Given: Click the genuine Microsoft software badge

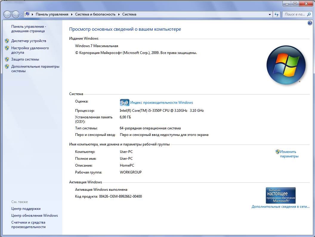Looking at the screenshot, I should pos(281,196).
